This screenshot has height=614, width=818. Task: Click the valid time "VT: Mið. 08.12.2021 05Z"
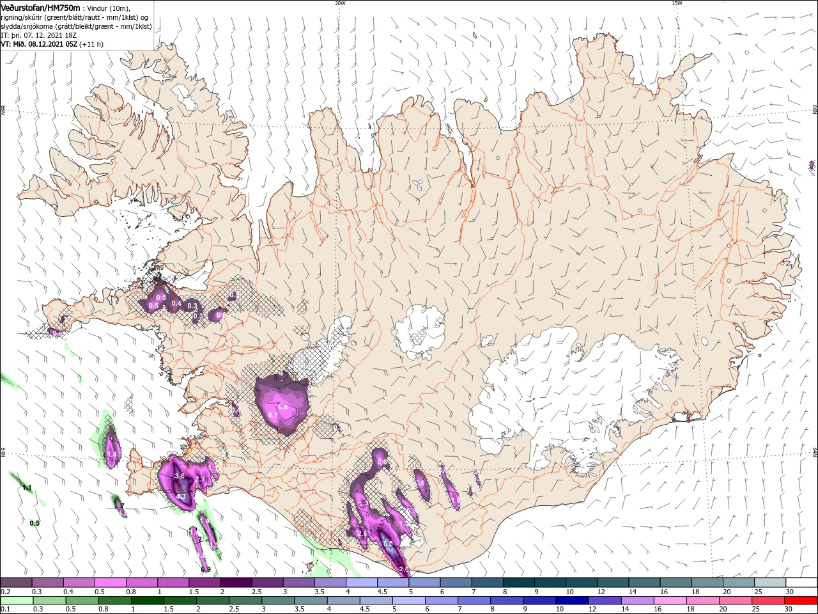click(40, 44)
